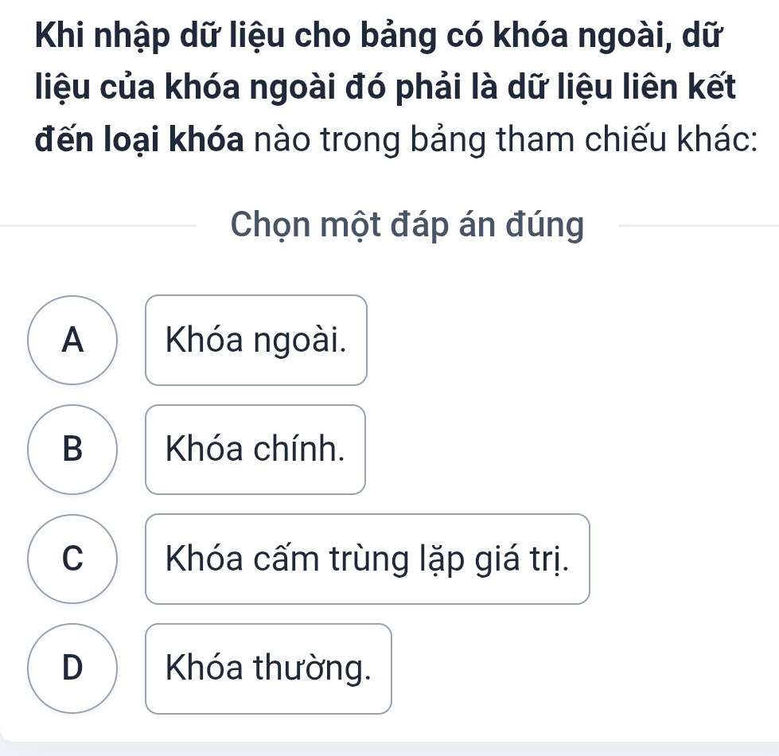Click the 'Chọn một đáp án đúng' instruction label
The width and height of the screenshot is (779, 756).
point(407,226)
